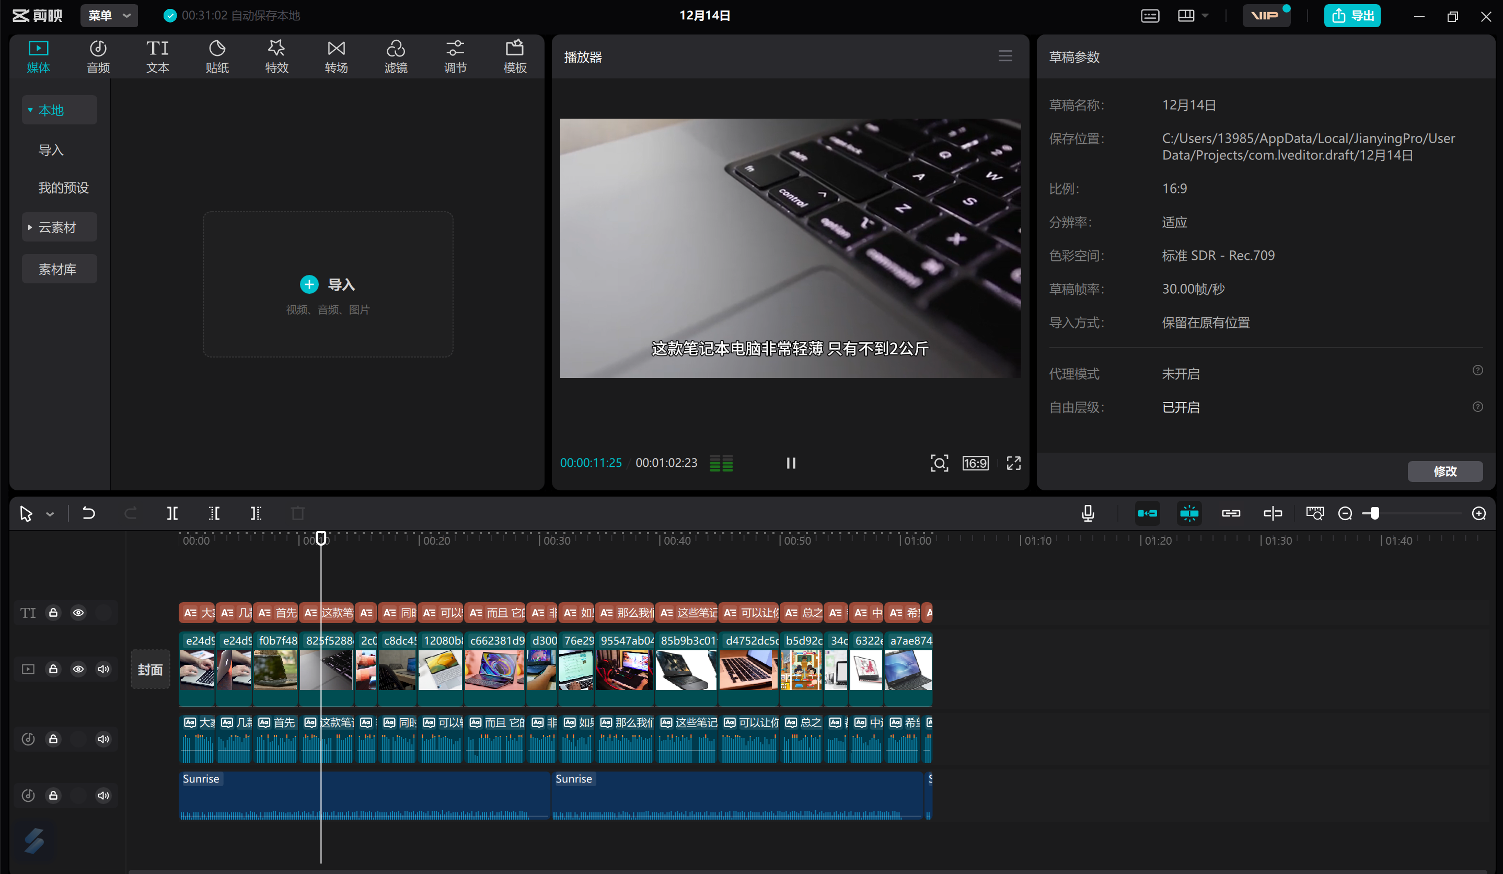Viewport: 1503px width, 874px height.
Task: Delete the selected clip
Action: tap(297, 513)
